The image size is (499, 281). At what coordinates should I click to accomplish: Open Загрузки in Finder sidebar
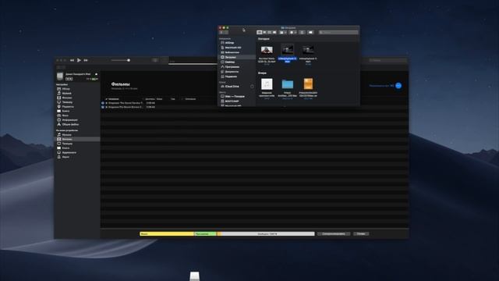click(236, 57)
